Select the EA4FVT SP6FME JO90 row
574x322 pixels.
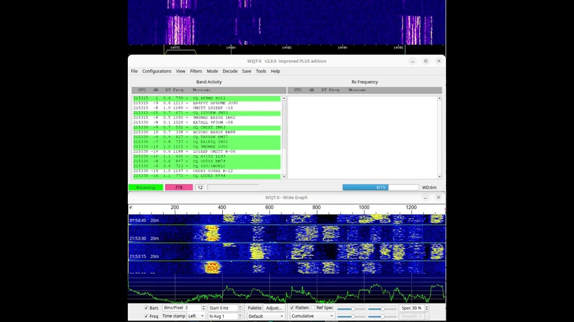(207, 103)
